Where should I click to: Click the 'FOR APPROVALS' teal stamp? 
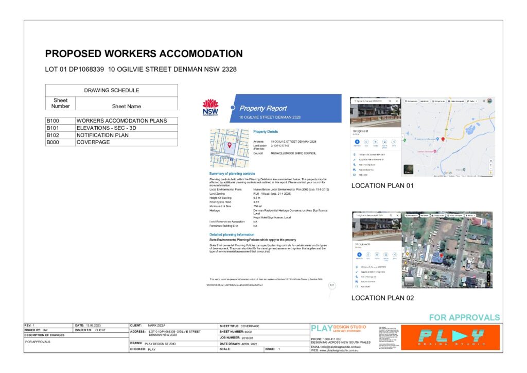click(x=465, y=317)
